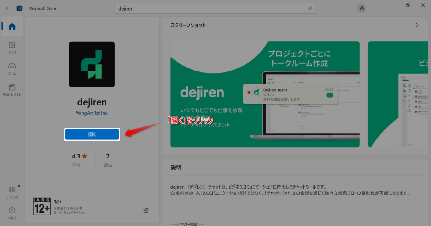431x226 pixels.
Task: Click the 保護者の指導が必要 text
Action: (x=68, y=208)
